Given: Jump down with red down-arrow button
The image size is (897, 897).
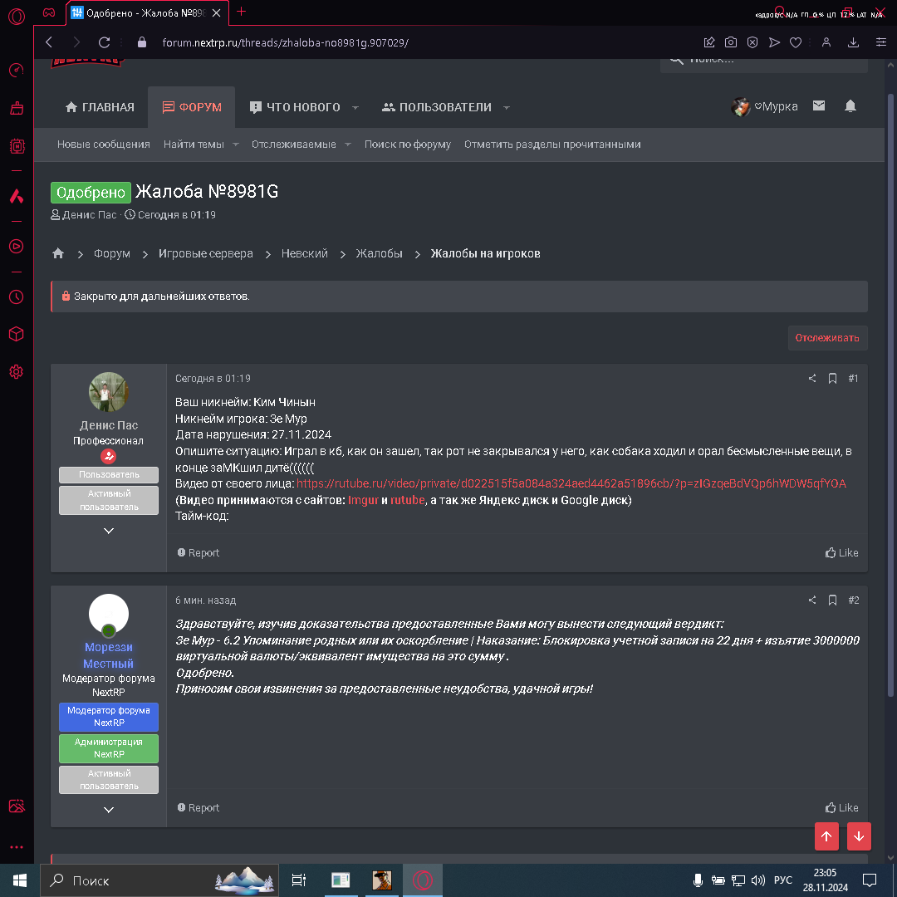Looking at the screenshot, I should (859, 836).
